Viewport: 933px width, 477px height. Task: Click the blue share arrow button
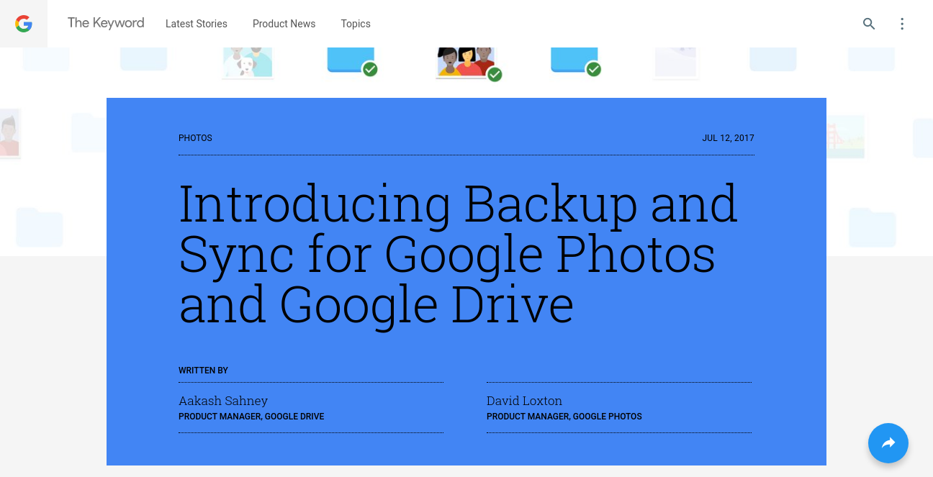(x=888, y=443)
